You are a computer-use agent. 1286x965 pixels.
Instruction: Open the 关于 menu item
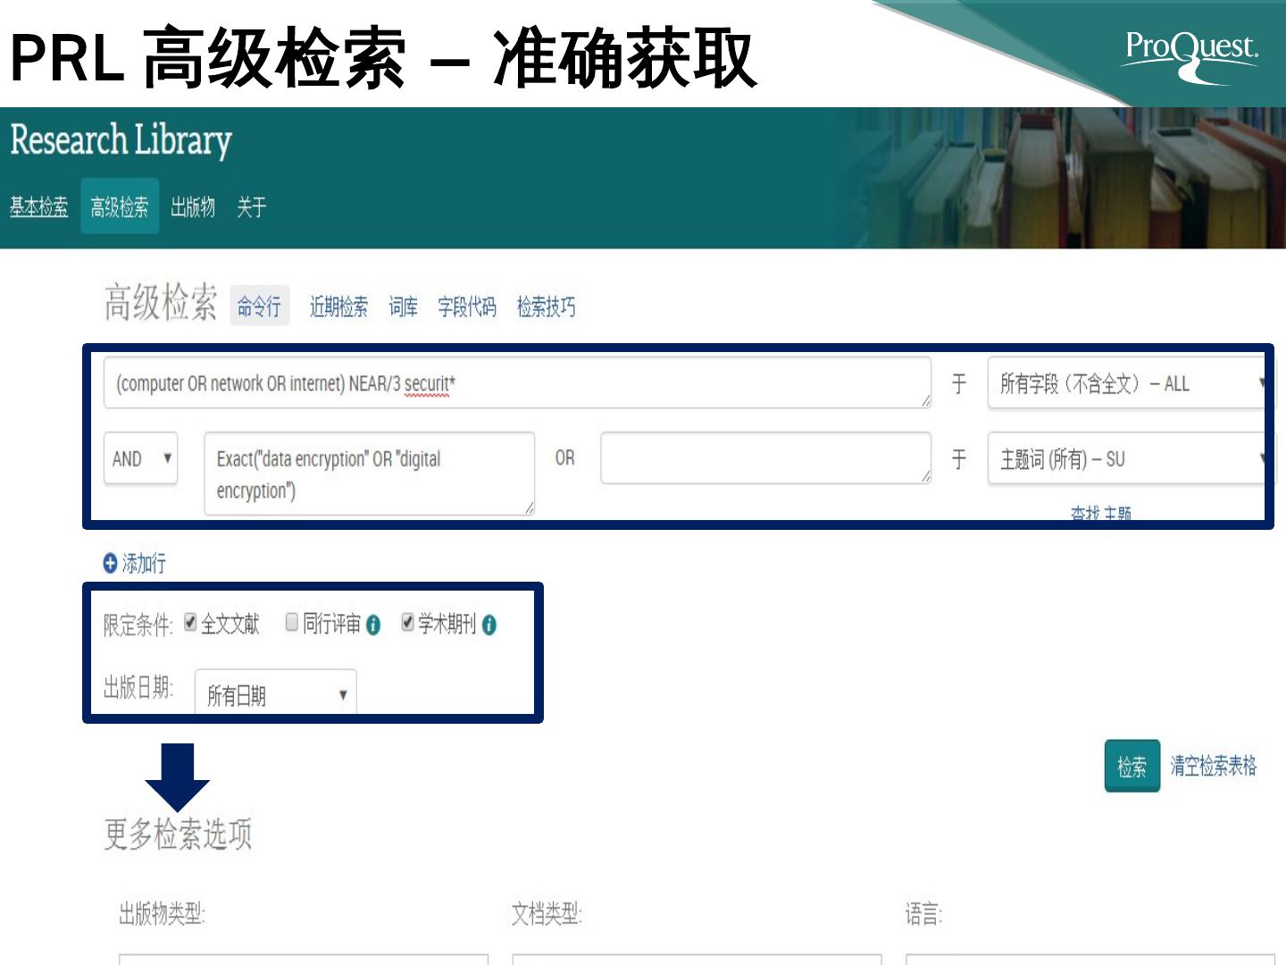pyautogui.click(x=252, y=207)
